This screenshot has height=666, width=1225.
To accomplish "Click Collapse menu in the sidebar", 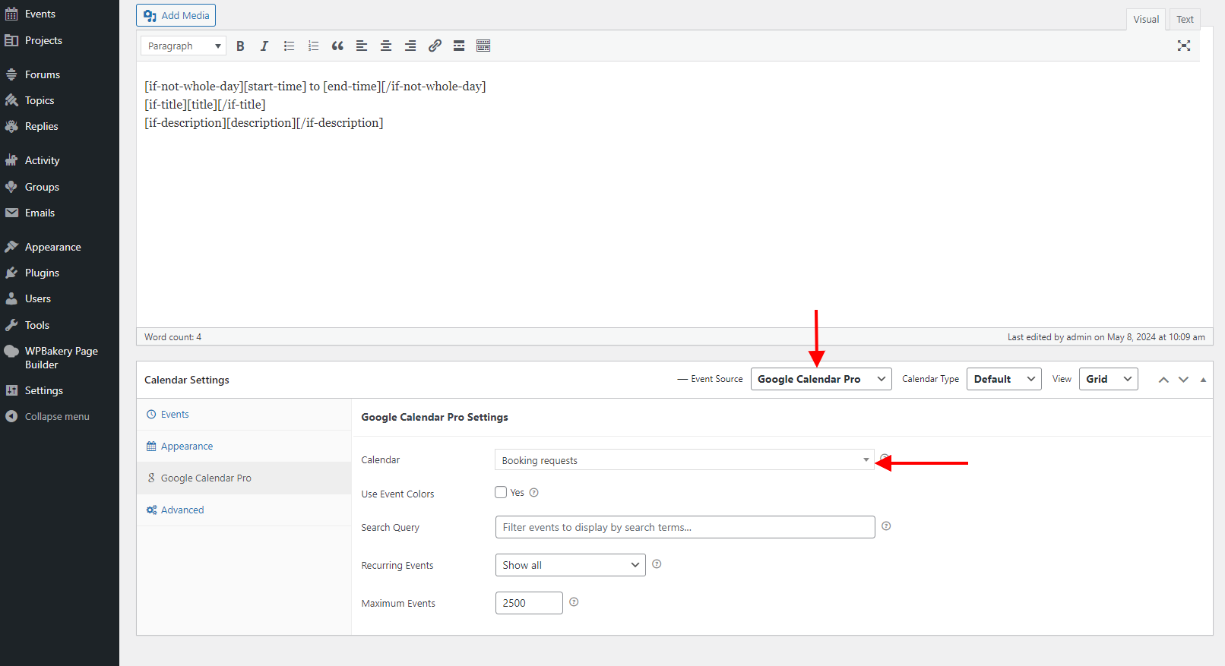I will (56, 416).
